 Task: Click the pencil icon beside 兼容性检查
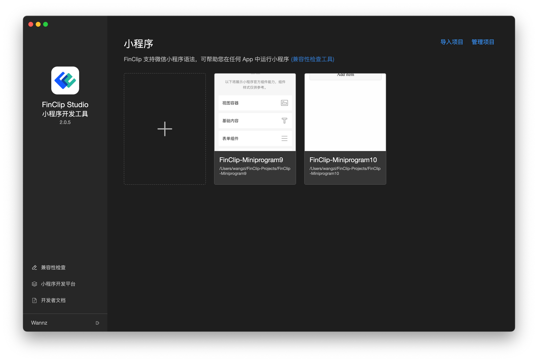(34, 268)
